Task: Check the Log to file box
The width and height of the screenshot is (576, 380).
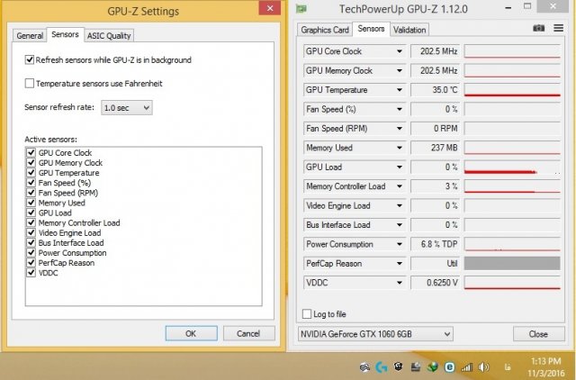Action: 307,314
